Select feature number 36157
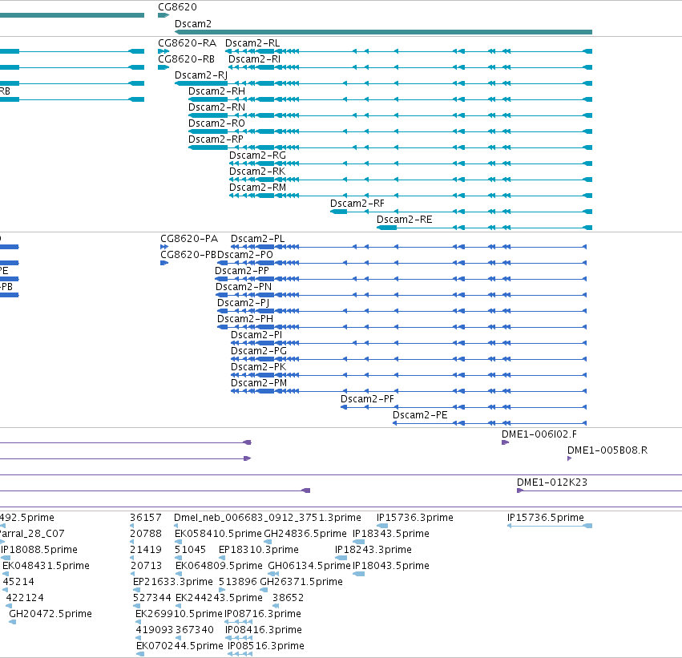 [x=145, y=518]
